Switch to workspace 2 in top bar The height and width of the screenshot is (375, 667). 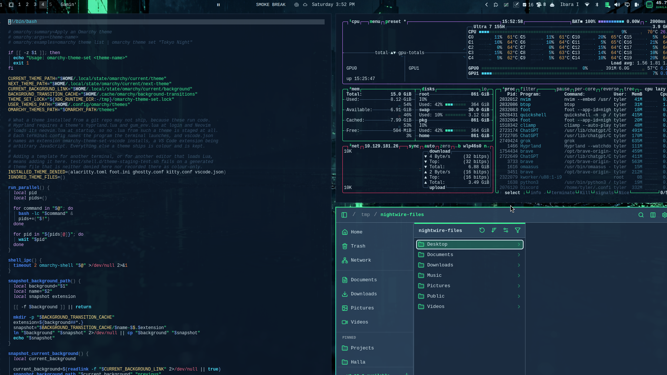tap(27, 5)
